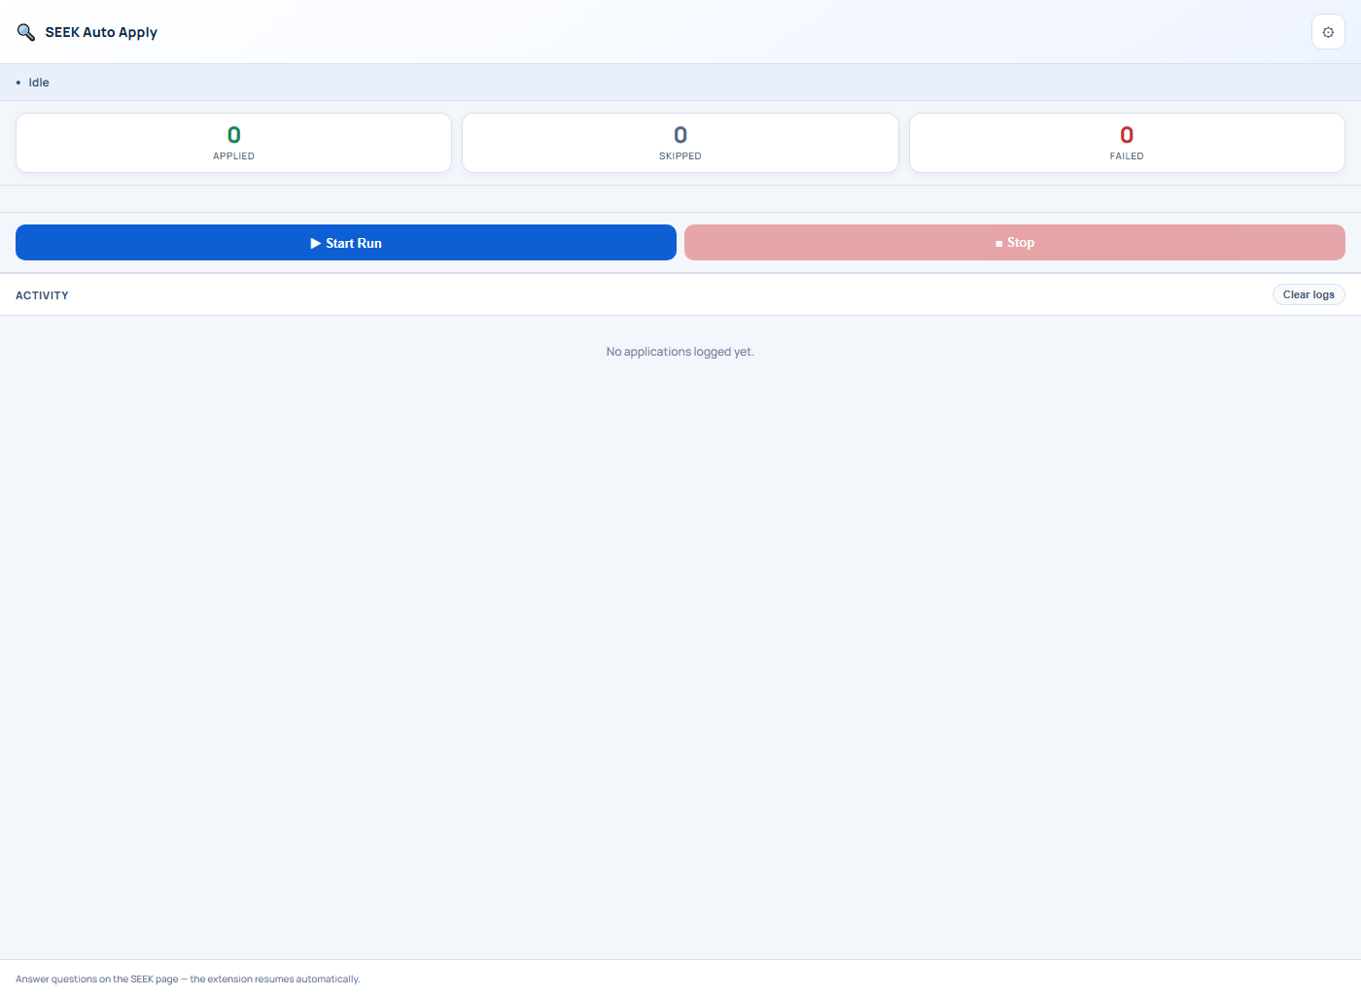Click "No applications logged yet." message
The image size is (1361, 995).
680,352
